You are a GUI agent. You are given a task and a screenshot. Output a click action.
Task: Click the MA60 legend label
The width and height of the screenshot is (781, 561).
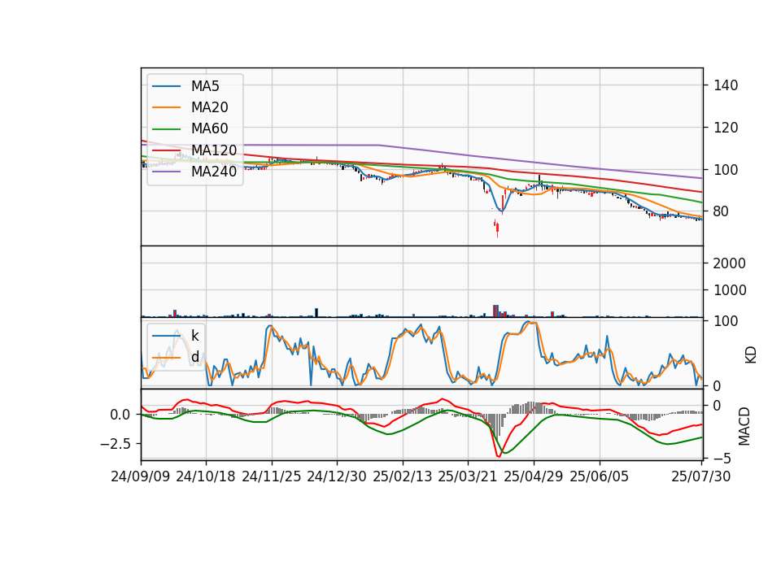click(209, 129)
